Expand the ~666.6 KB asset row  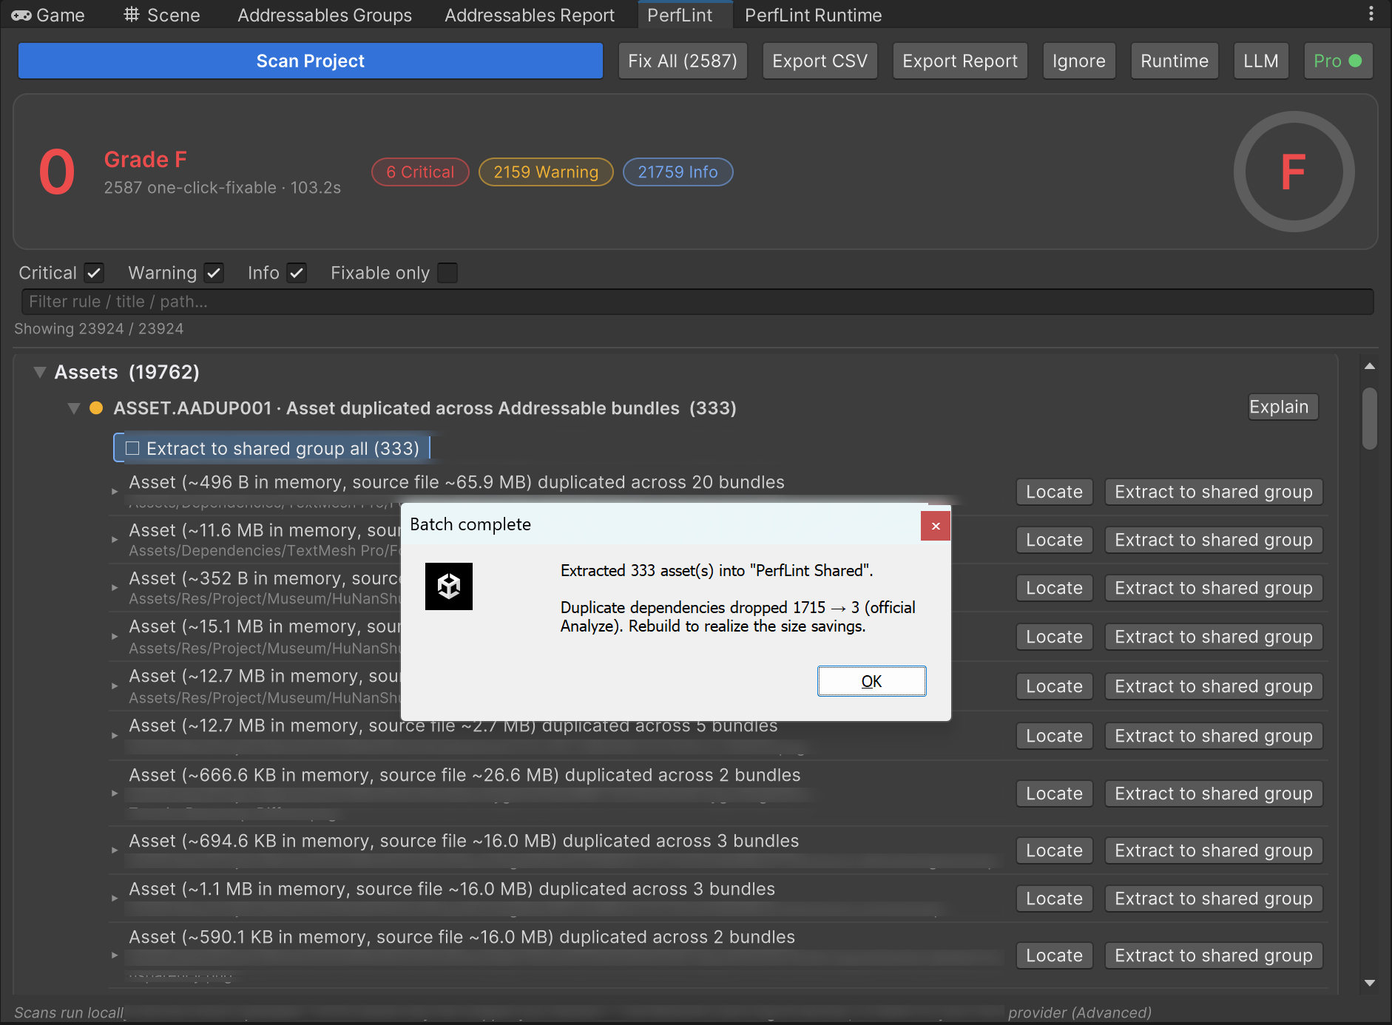click(115, 794)
